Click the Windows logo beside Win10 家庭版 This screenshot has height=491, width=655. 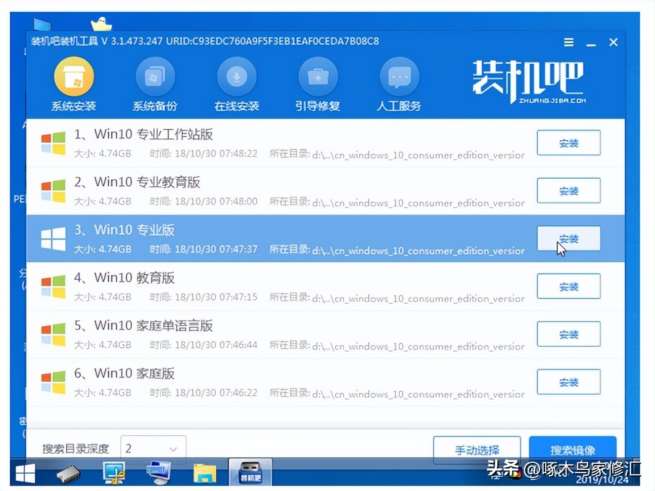[x=53, y=382]
